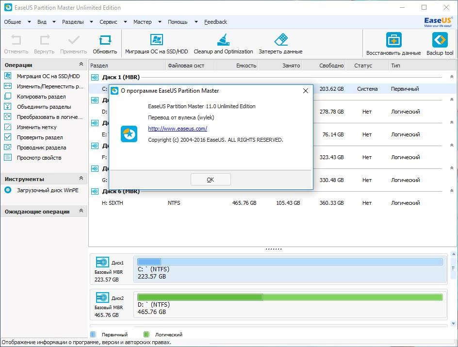This screenshot has width=458, height=347.
Task: Click the Тип column header
Action: point(423,66)
